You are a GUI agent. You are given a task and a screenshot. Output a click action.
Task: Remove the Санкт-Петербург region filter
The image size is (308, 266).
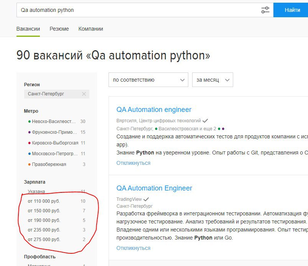(84, 94)
